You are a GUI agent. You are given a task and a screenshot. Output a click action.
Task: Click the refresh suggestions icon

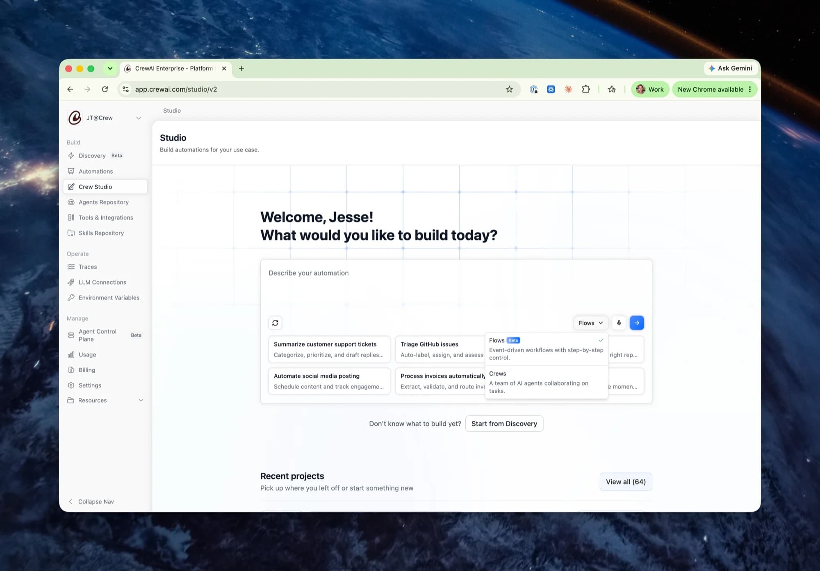[276, 323]
